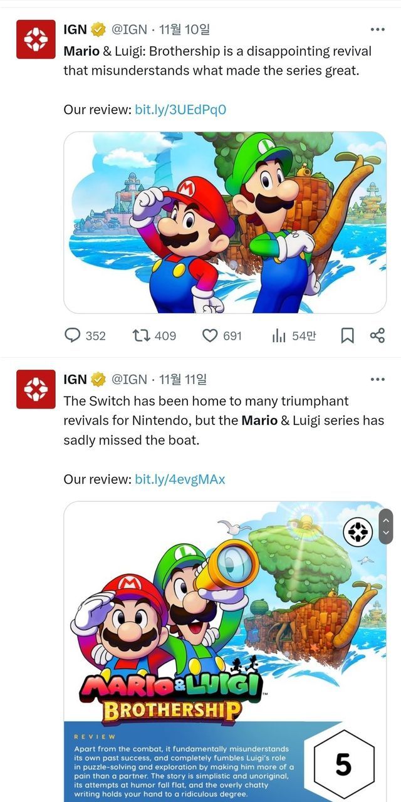The image size is (401, 802).
Task: Tap the share icon on the first tweet
Action: point(377,336)
